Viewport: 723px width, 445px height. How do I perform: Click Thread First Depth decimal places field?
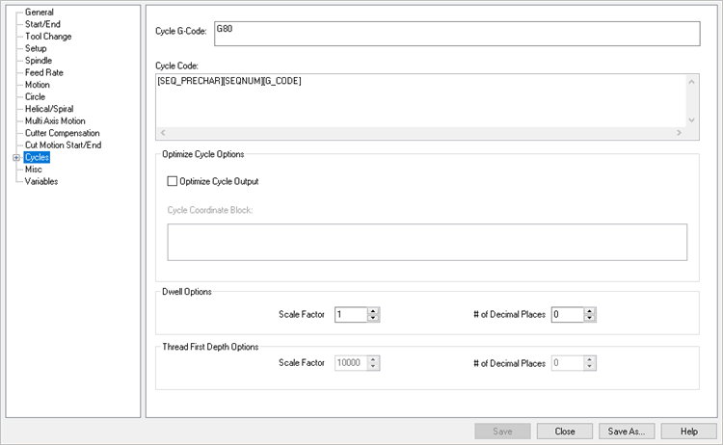[x=568, y=363]
